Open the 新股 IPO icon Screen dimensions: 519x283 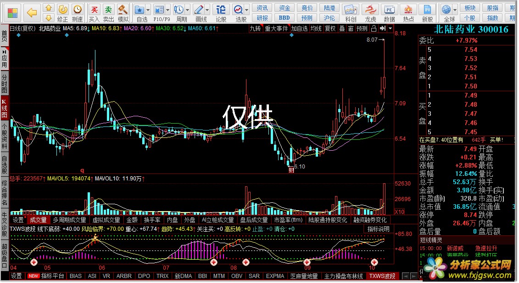427,13
